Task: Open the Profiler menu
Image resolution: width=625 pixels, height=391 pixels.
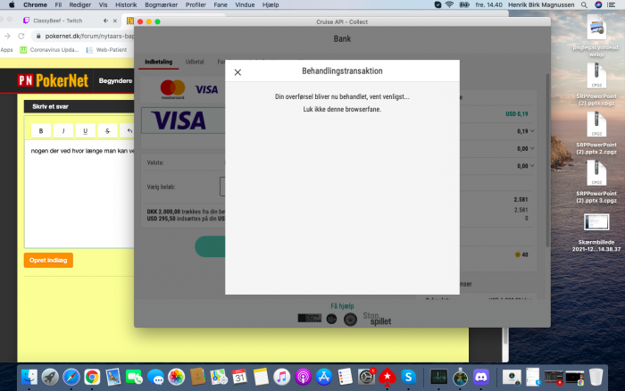Action: (196, 4)
